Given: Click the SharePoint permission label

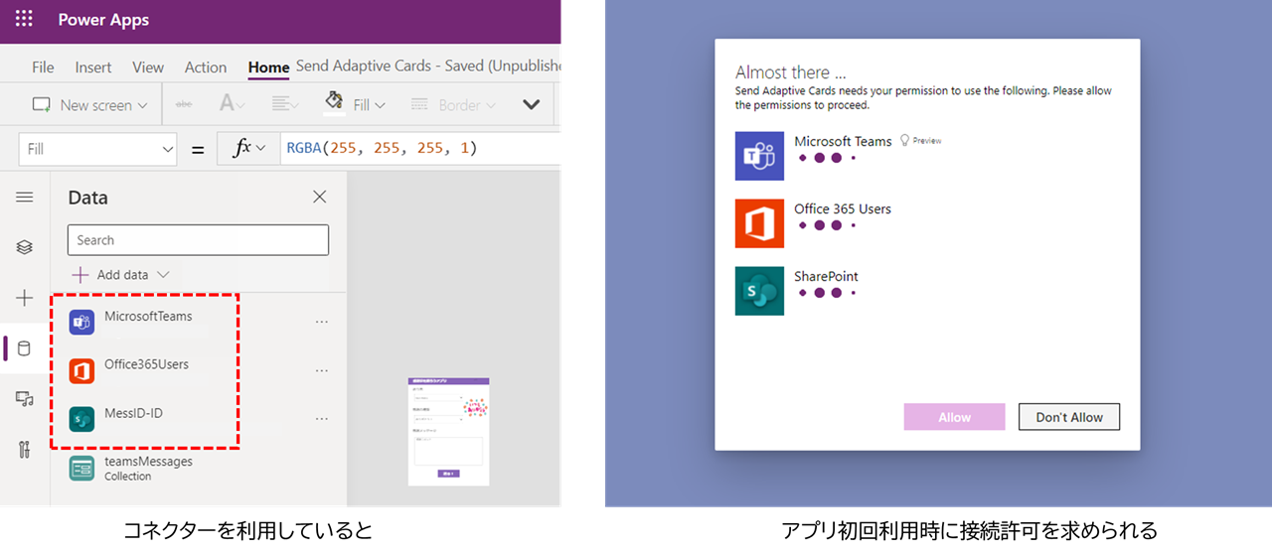Looking at the screenshot, I should pyautogui.click(x=826, y=276).
